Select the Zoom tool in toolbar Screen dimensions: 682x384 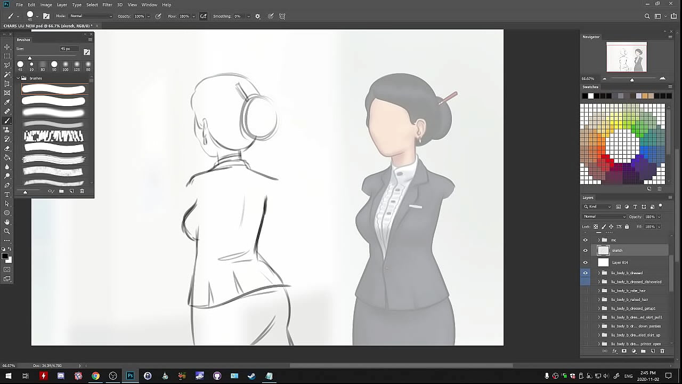7,231
